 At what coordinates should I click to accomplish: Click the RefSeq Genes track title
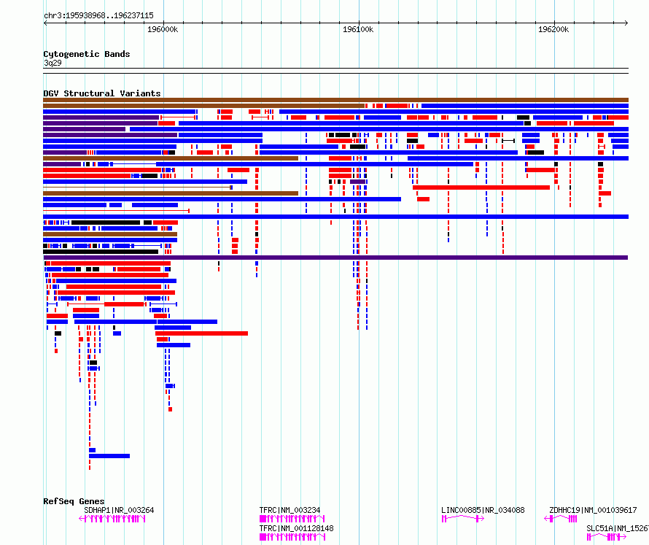(74, 501)
